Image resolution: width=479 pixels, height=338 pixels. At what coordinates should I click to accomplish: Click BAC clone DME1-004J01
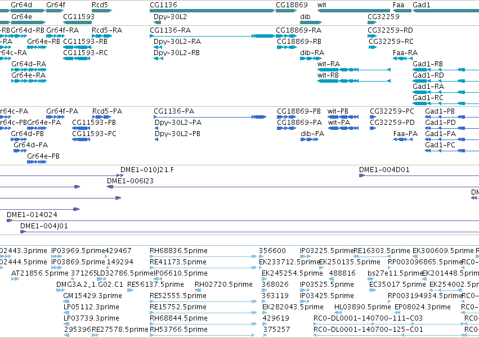click(44, 226)
